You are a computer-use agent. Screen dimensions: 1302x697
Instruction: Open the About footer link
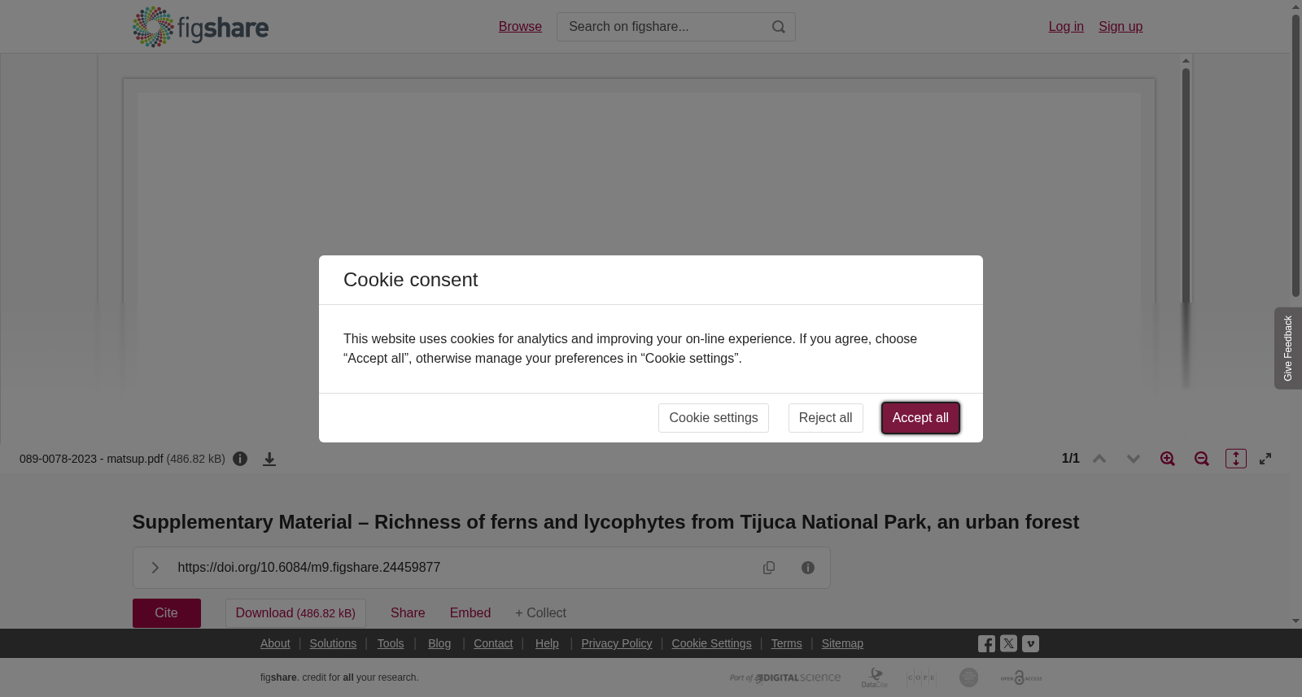click(x=275, y=643)
